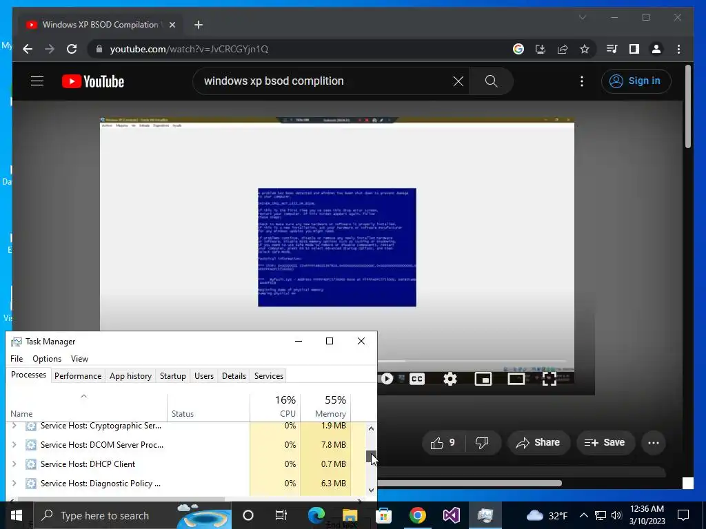Switch to the App history tab
This screenshot has width=706, height=529.
130,376
